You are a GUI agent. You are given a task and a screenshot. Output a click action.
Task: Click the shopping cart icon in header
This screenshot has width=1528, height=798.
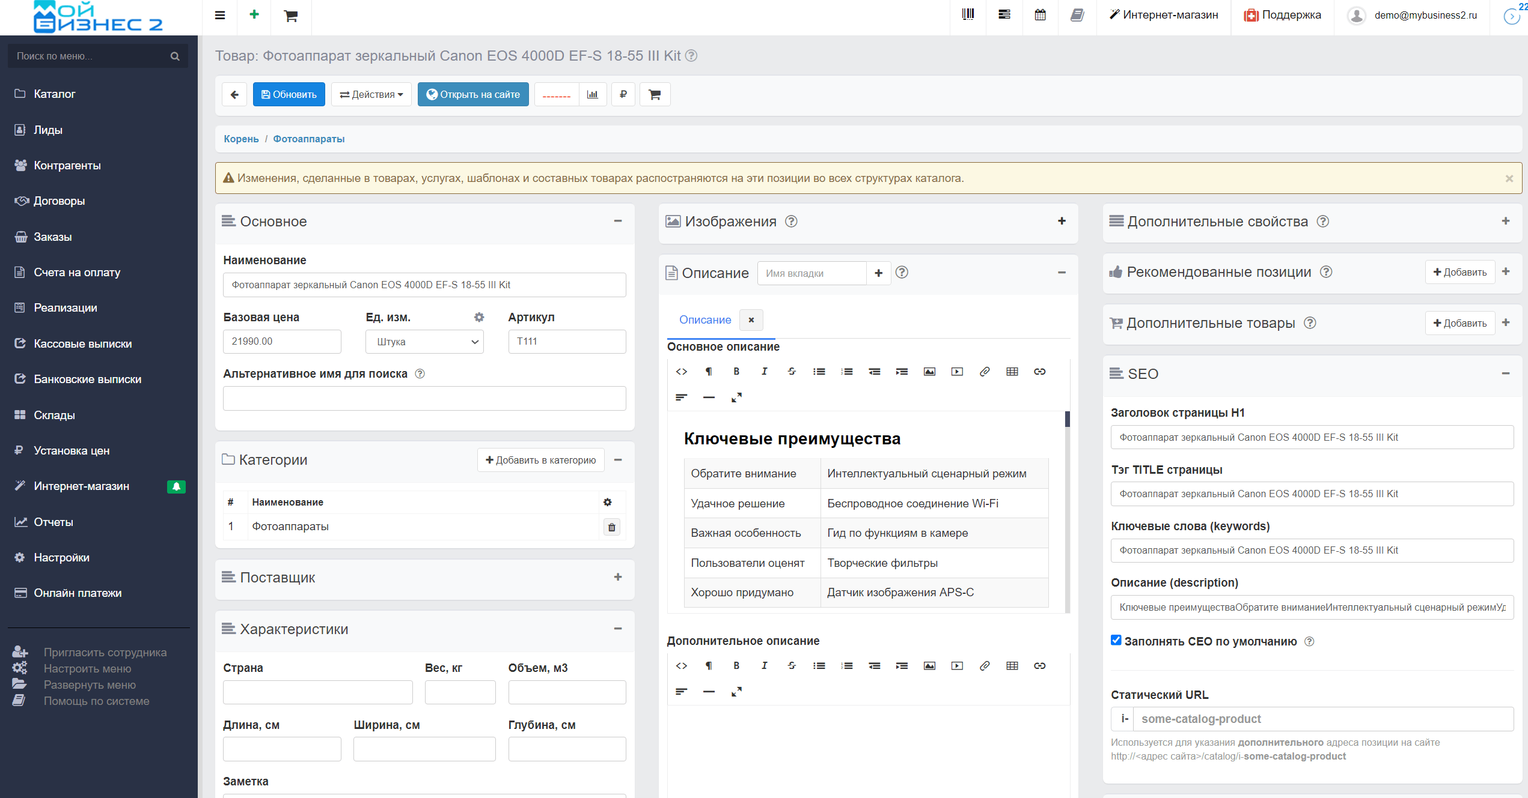[291, 16]
